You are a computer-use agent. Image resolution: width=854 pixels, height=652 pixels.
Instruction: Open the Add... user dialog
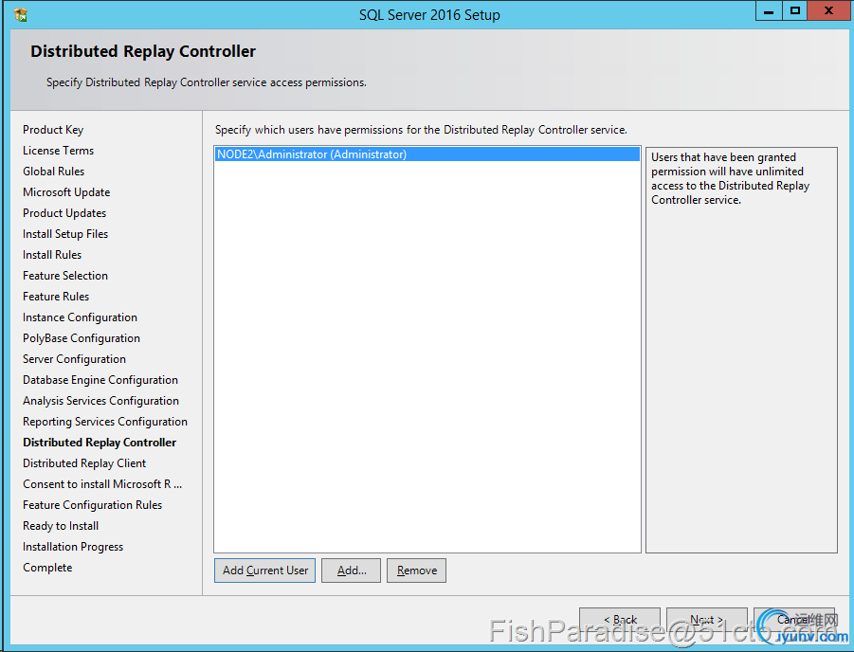(x=352, y=570)
